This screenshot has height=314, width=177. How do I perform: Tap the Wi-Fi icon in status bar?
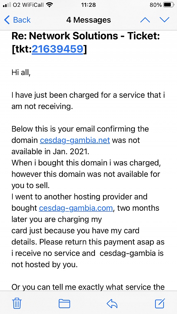pyautogui.click(x=50, y=5)
